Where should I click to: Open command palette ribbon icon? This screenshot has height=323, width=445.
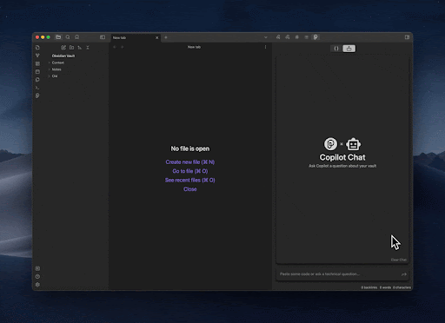37,88
